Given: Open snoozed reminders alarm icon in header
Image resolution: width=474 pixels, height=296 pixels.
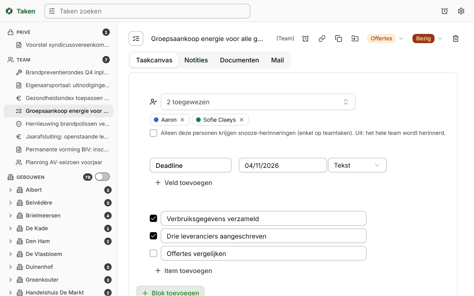Looking at the screenshot, I should coord(445,11).
